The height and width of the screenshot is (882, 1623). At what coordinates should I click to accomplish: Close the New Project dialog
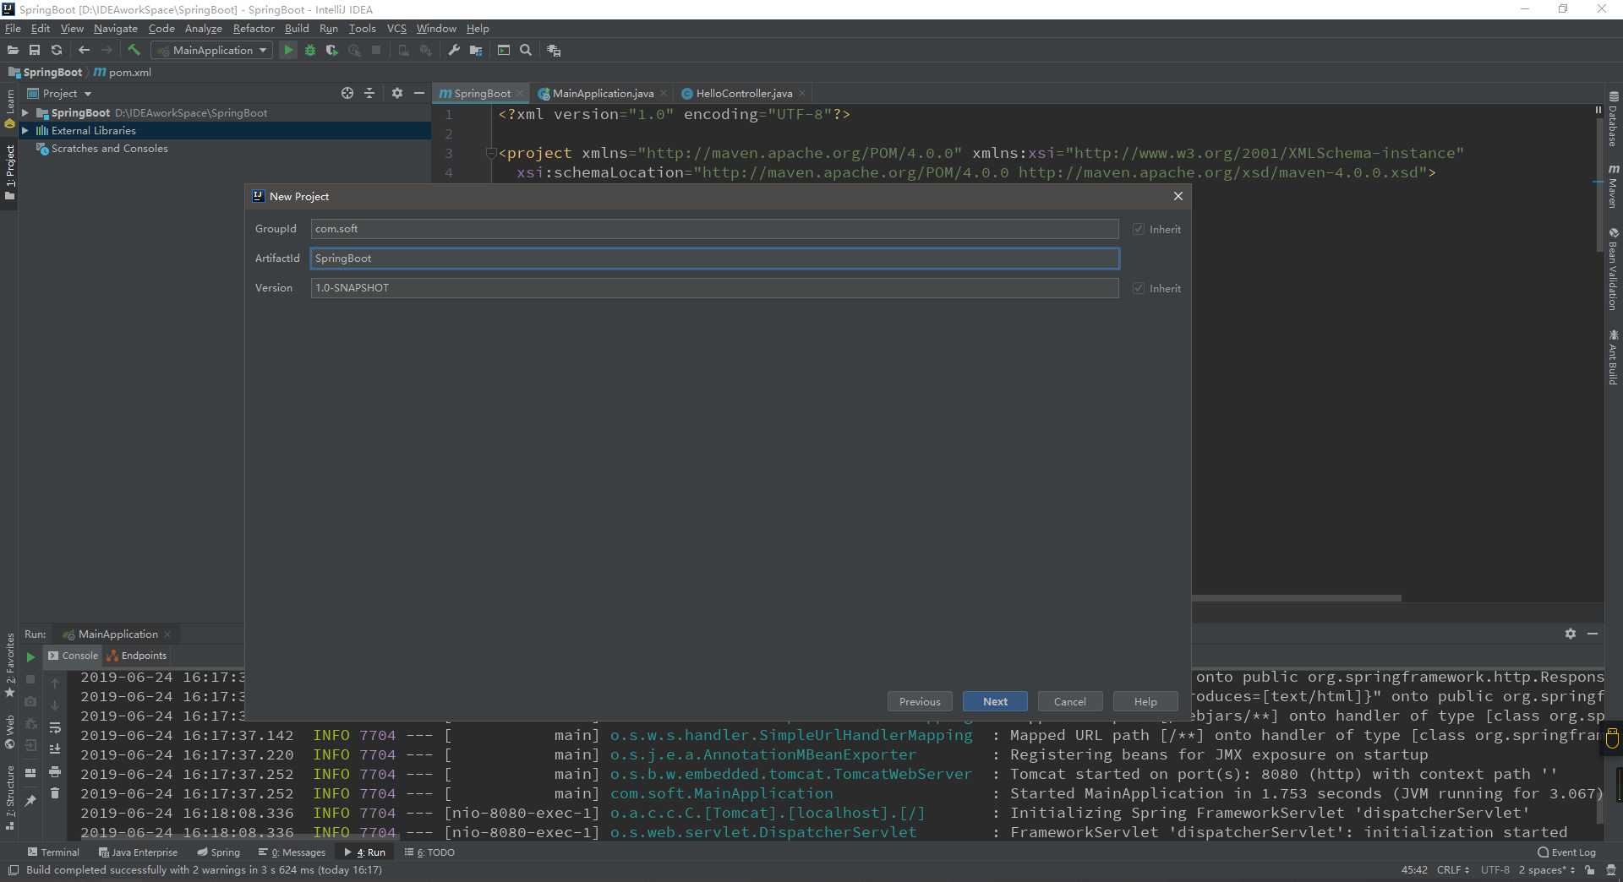pyautogui.click(x=1178, y=196)
